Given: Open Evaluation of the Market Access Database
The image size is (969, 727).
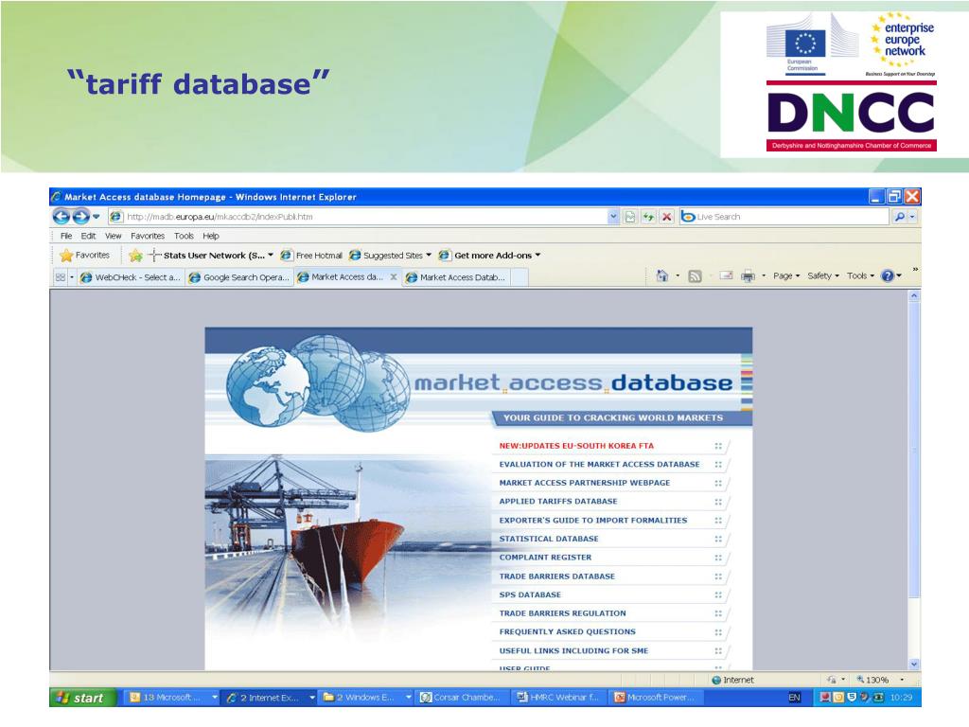Looking at the screenshot, I should [599, 464].
